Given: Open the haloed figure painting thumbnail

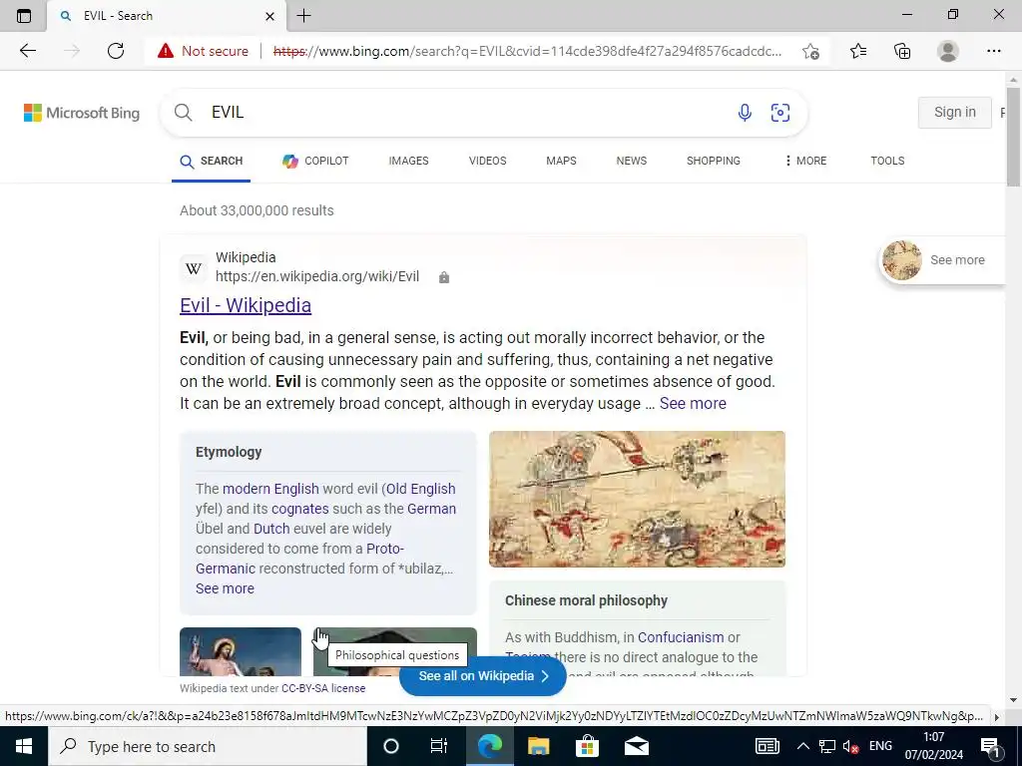Looking at the screenshot, I should coord(241,651).
